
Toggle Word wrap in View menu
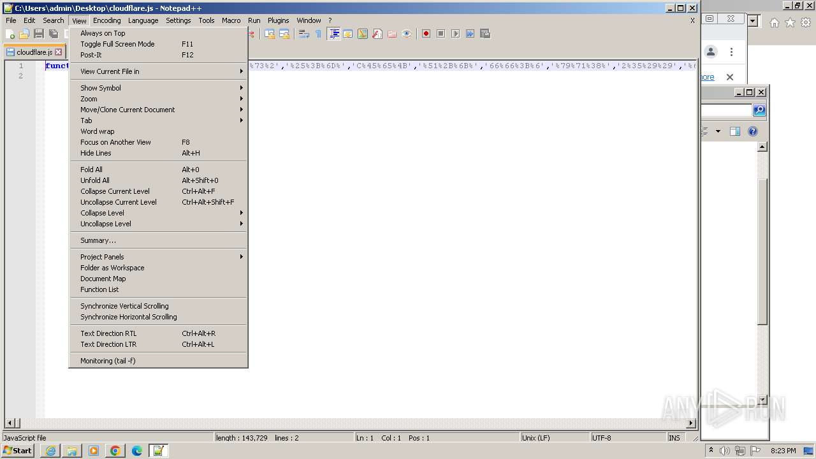pyautogui.click(x=158, y=131)
